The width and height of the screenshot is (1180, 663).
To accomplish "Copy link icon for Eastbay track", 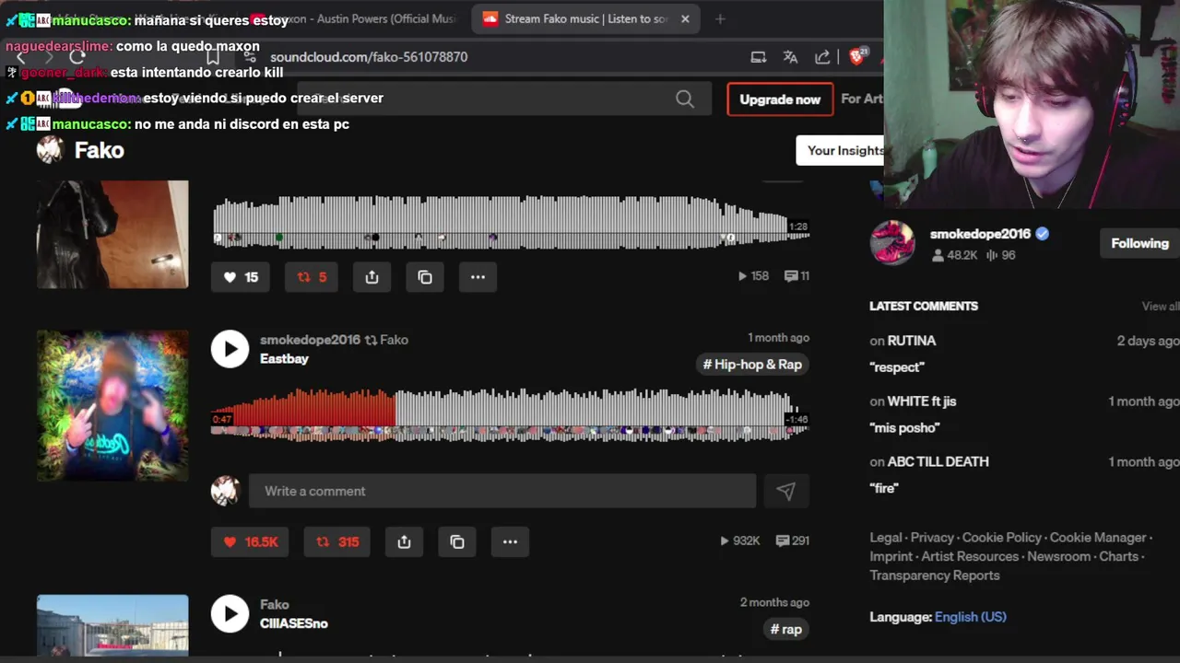I will click(457, 541).
